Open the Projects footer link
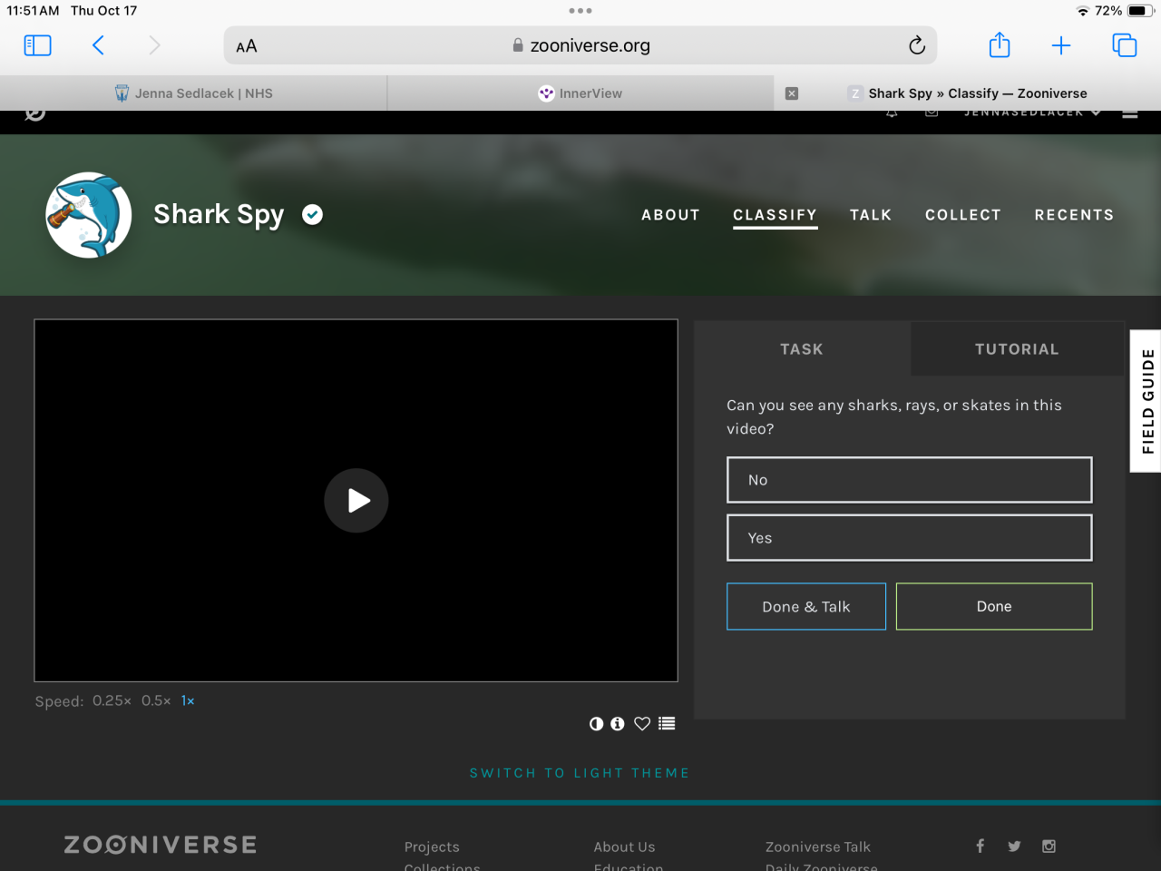 tap(432, 847)
